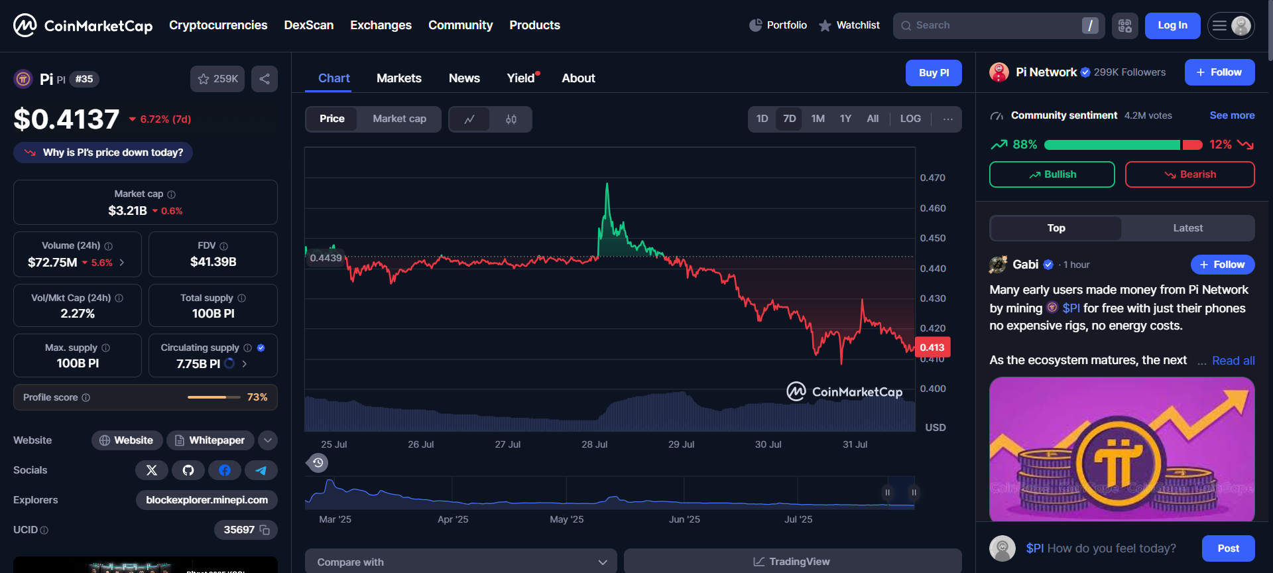Viewport: 1273px width, 573px height.
Task: Follow Pi Network account
Action: 1220,72
